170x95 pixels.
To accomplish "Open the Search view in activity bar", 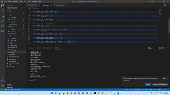I will tap(2, 11).
